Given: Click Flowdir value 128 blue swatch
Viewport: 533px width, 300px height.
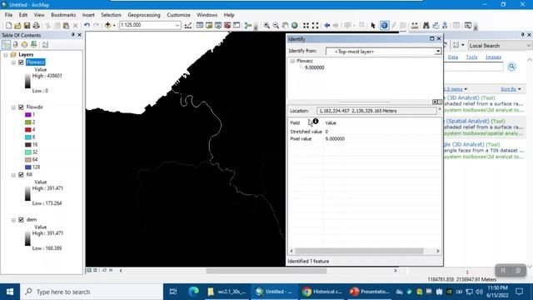Looking at the screenshot, I should coord(28,167).
